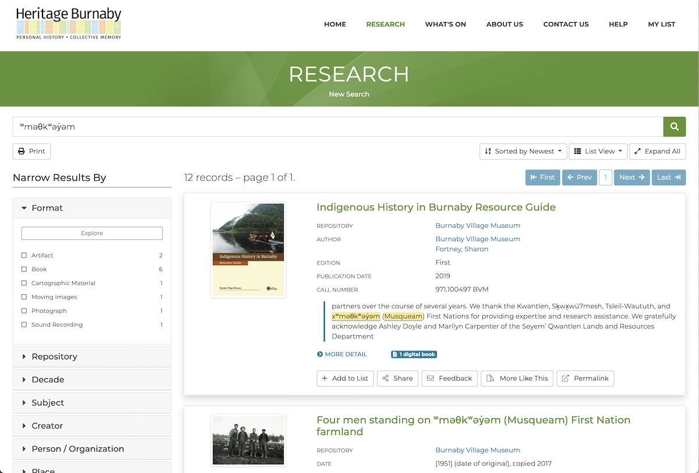Click into the search input field

tap(338, 126)
